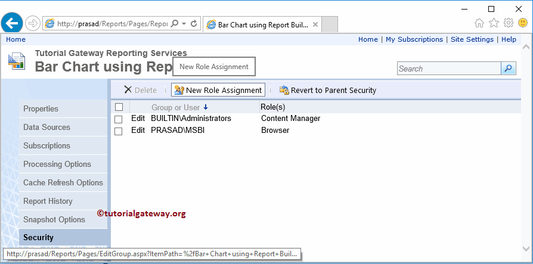Click the Revert to Parent Security lock icon
The image size is (533, 264).
pos(284,90)
